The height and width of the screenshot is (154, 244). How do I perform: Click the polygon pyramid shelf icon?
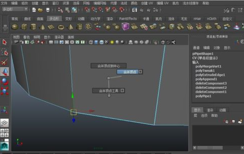[x=70, y=27]
